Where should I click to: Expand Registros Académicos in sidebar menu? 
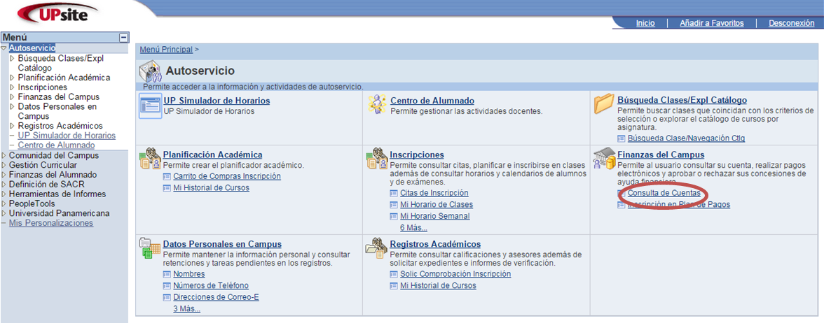13,126
